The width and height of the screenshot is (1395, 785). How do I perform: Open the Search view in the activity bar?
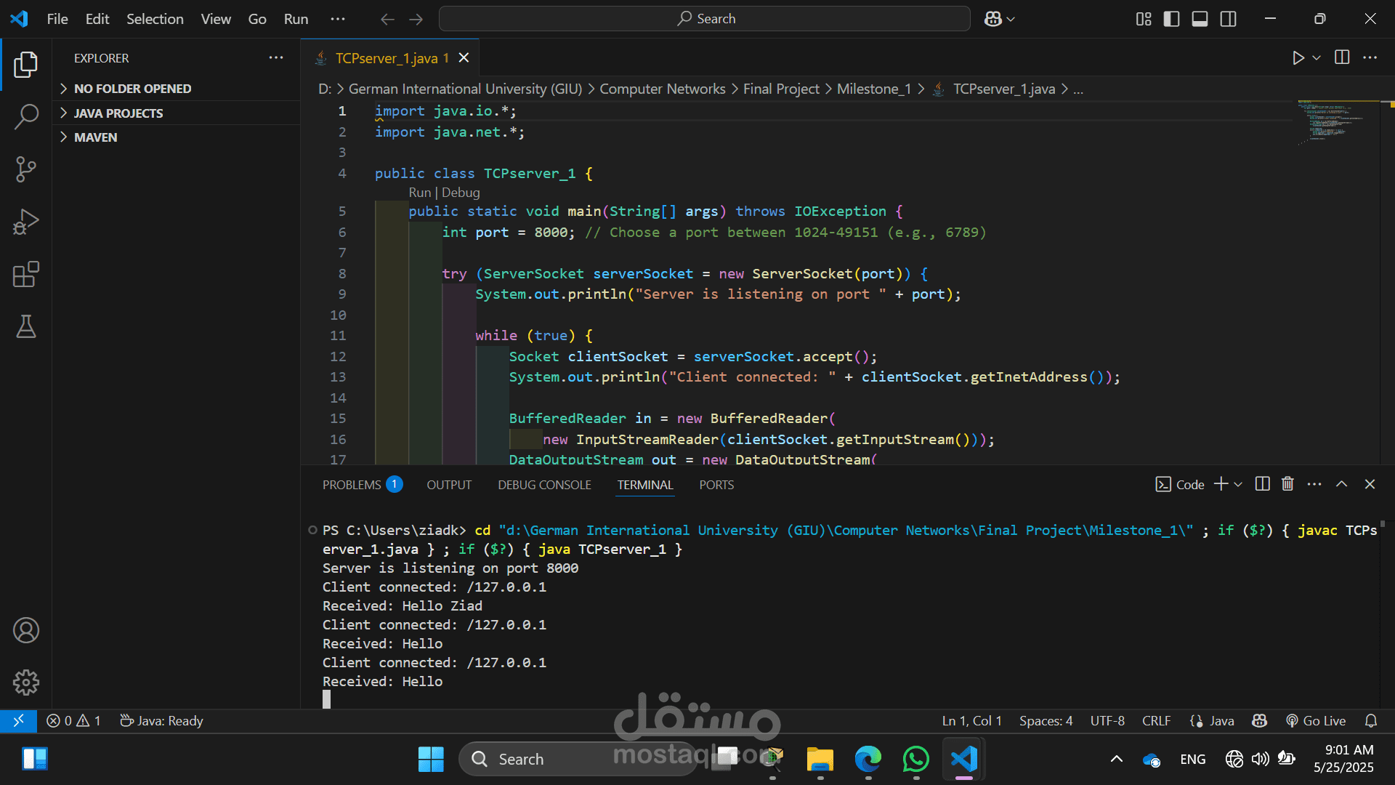(26, 116)
